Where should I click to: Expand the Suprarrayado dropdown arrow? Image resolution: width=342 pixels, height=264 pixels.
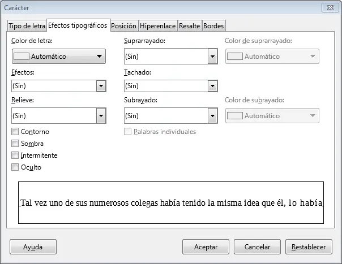(x=213, y=57)
